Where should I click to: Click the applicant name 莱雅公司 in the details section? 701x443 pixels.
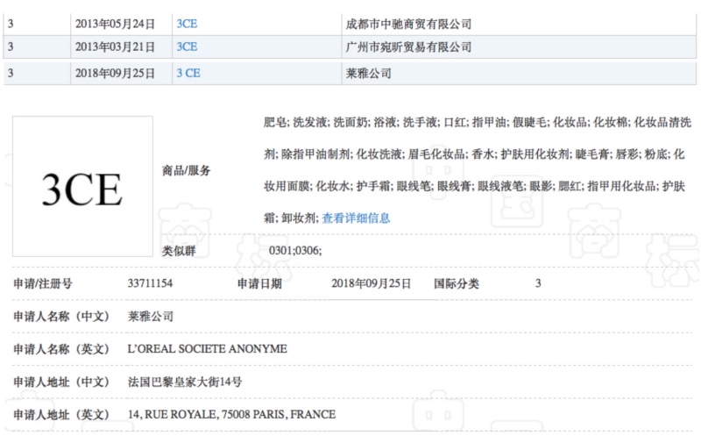click(x=151, y=317)
